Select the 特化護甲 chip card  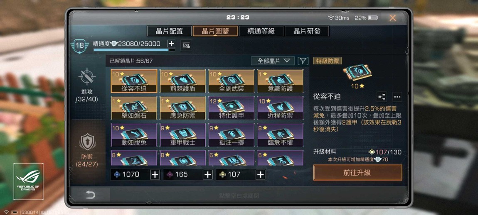point(232,108)
